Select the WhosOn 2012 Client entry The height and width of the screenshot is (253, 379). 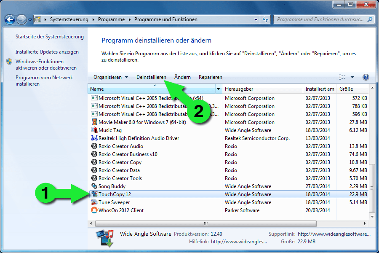(x=228, y=210)
